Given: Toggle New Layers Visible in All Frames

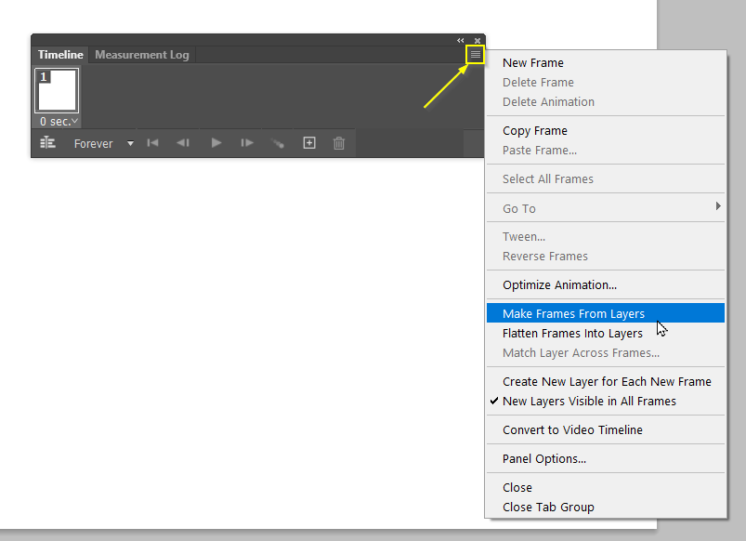Looking at the screenshot, I should tap(589, 401).
